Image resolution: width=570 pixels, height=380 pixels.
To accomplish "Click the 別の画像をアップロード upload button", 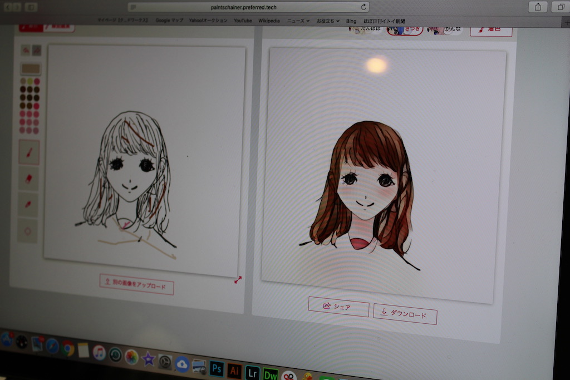I will click(136, 285).
